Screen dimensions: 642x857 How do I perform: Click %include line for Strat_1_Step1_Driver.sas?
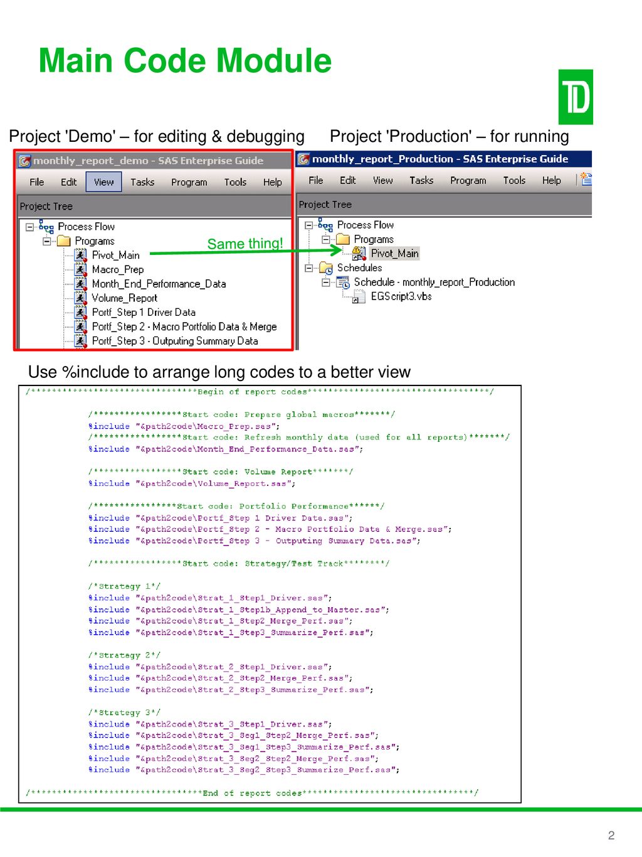tap(210, 598)
